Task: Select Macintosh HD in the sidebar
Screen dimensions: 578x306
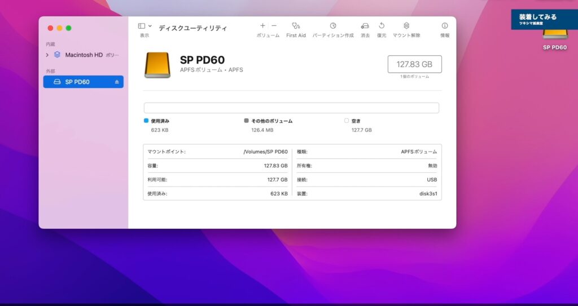Action: click(84, 55)
